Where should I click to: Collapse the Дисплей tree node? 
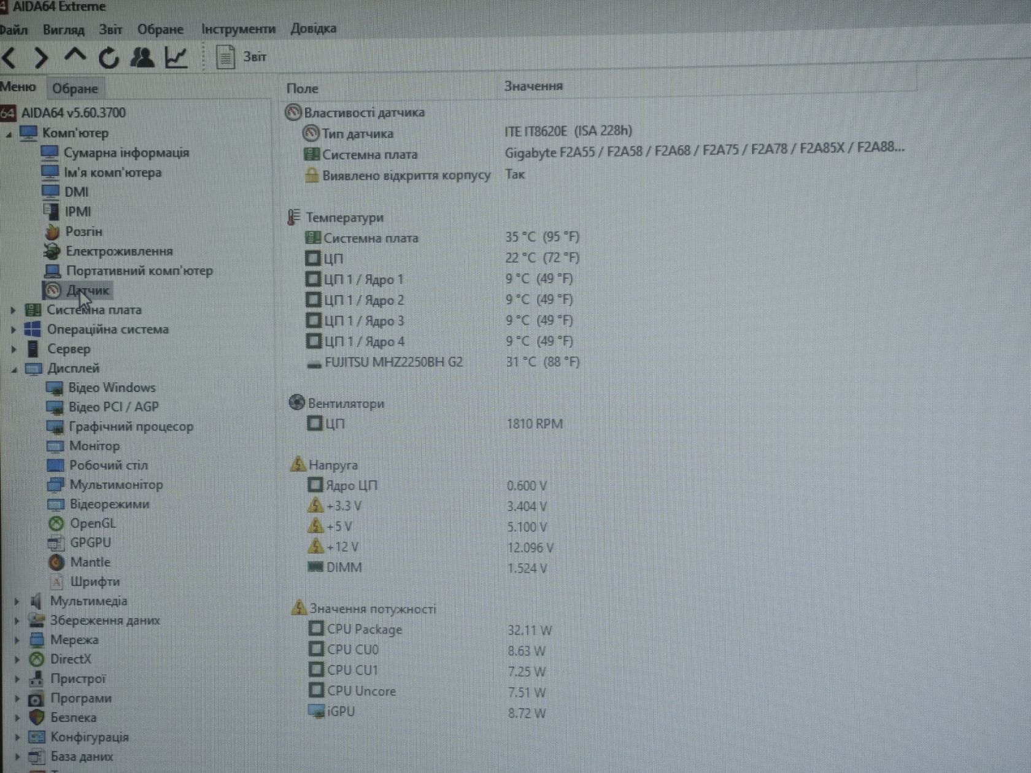point(14,369)
